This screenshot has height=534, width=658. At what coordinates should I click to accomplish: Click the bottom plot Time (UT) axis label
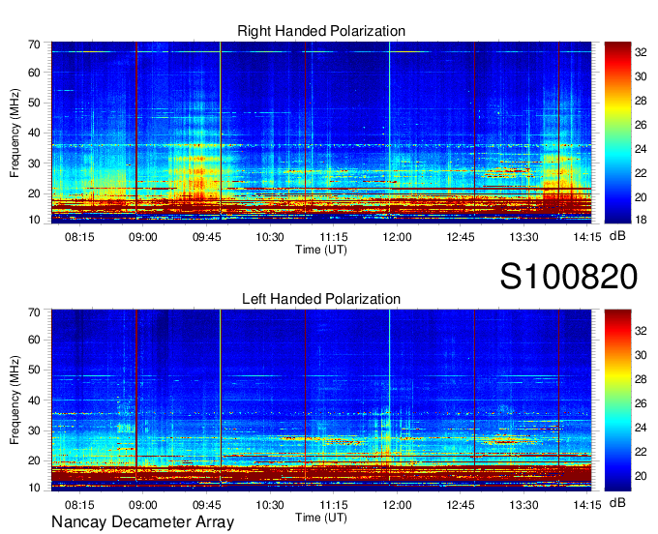point(321,518)
